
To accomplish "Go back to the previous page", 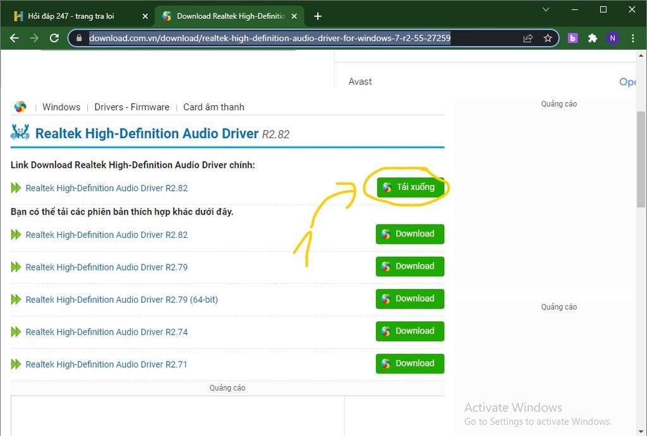I will point(15,38).
